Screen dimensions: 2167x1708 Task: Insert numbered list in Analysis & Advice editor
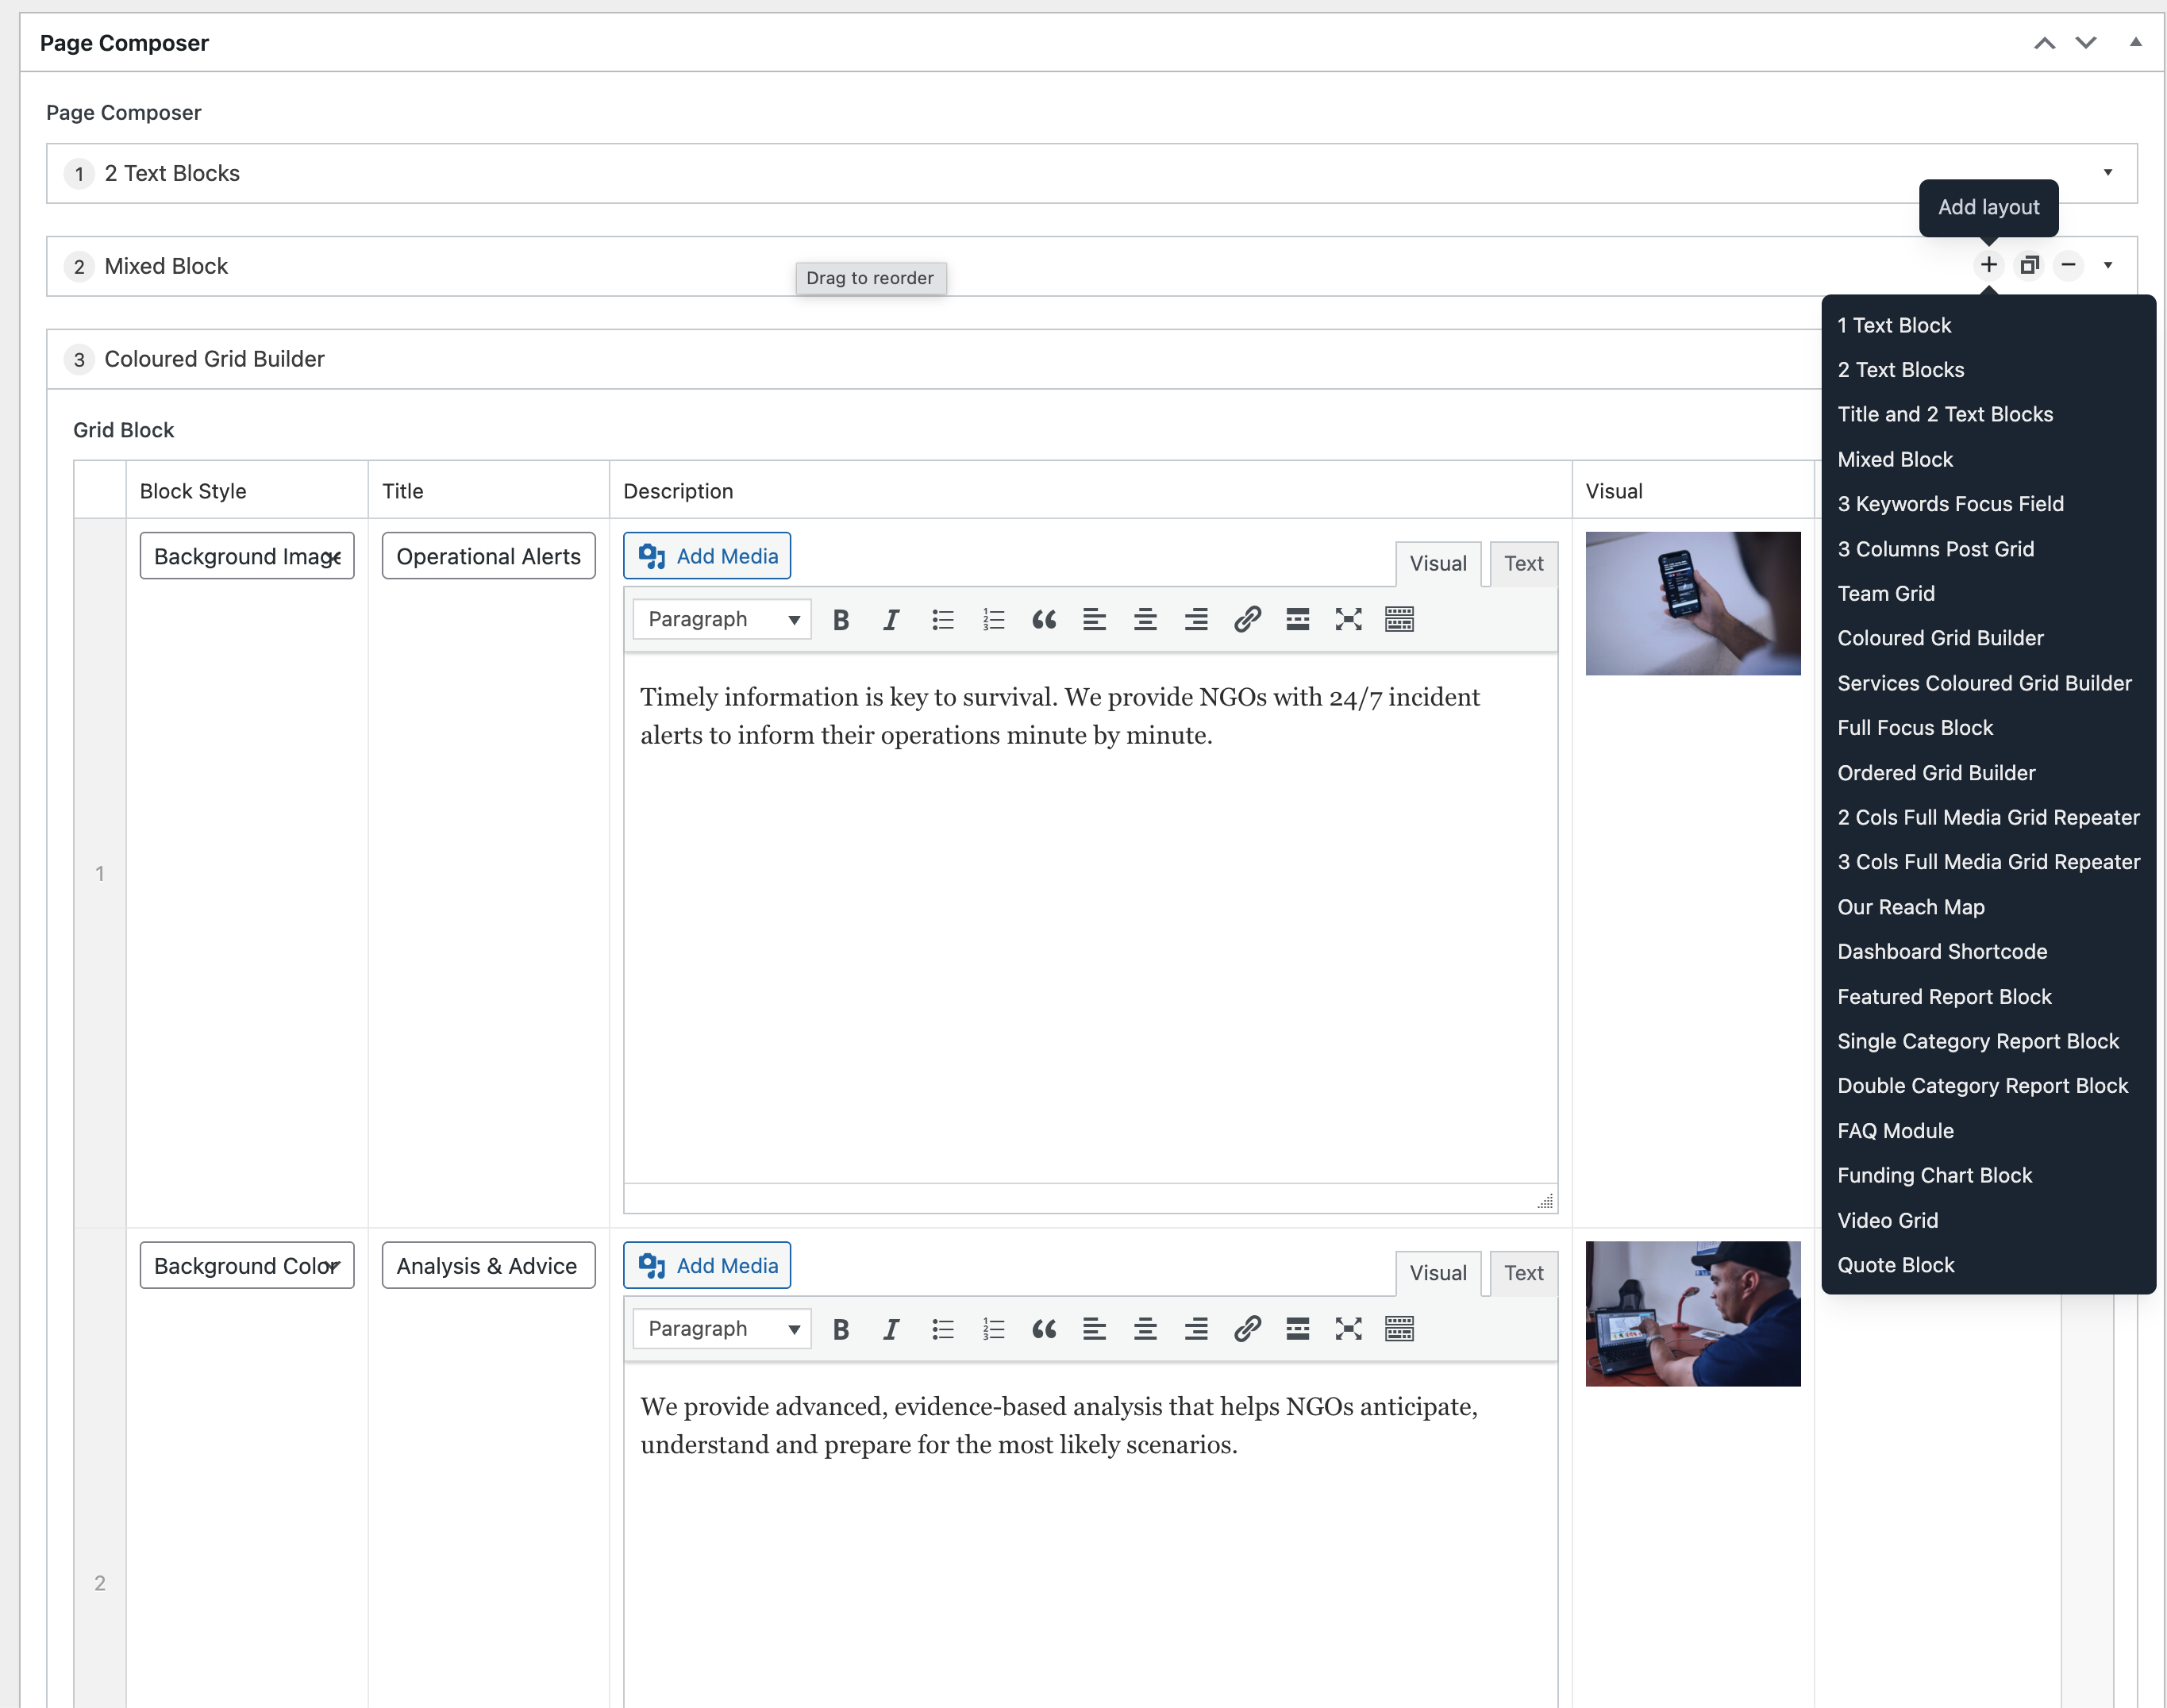[x=993, y=1329]
